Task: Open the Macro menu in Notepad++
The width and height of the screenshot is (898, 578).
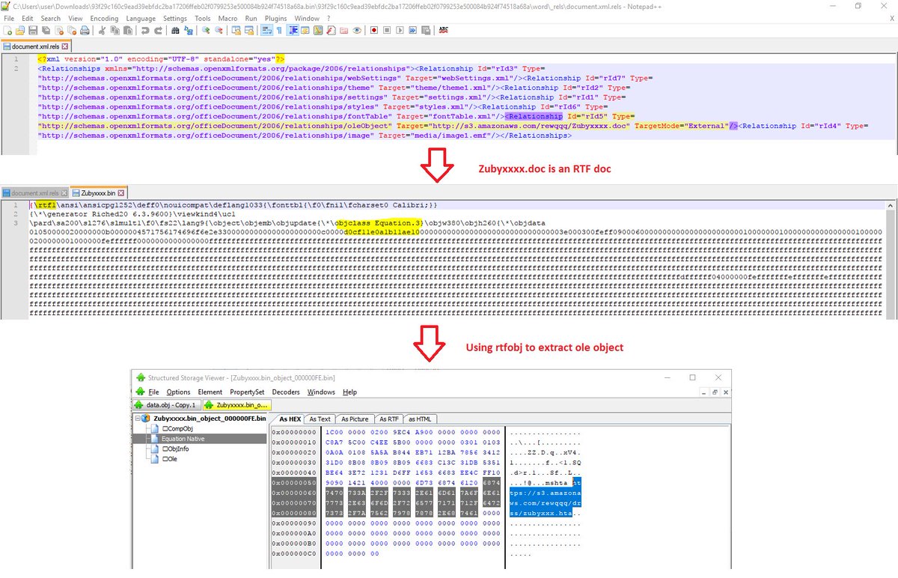Action: pos(227,18)
